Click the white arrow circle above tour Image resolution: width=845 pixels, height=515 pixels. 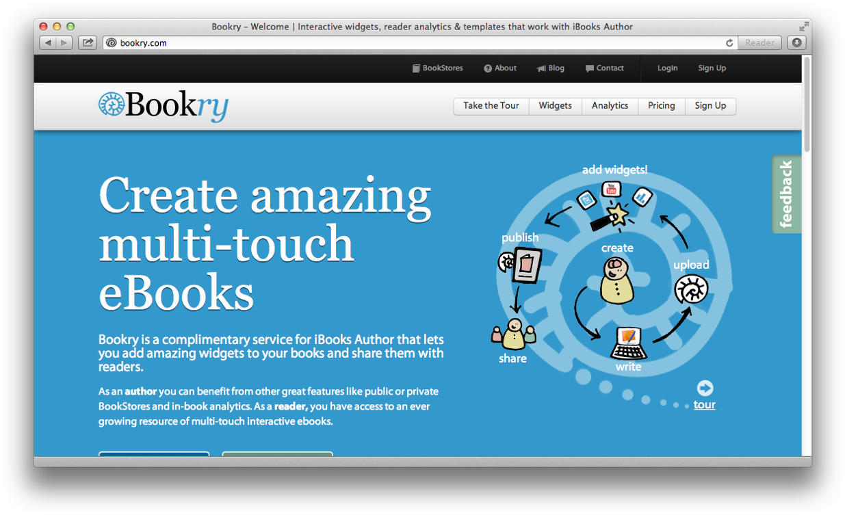click(x=705, y=388)
